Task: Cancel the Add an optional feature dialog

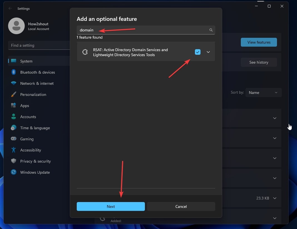Action: [181, 206]
